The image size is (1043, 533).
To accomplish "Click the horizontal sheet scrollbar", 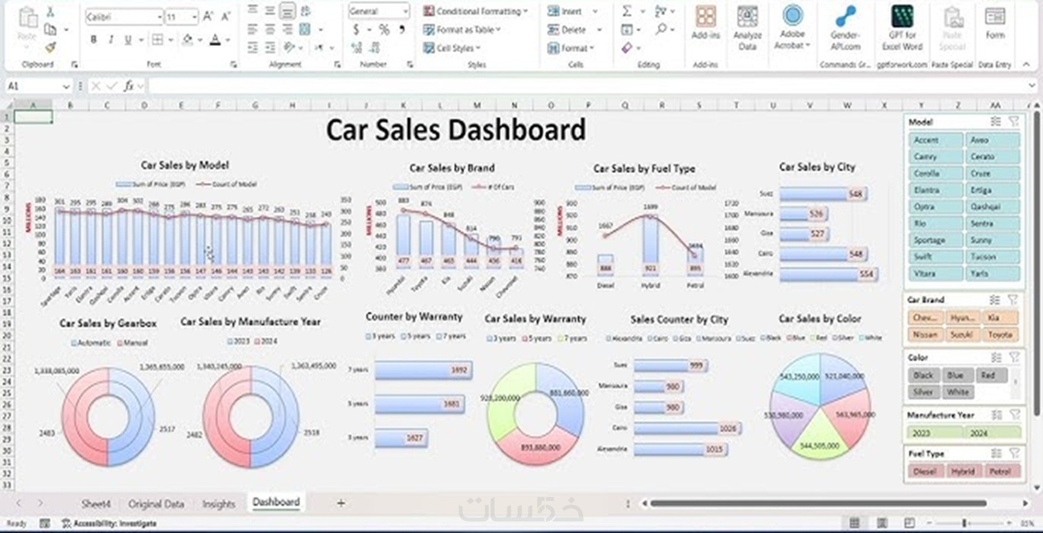I will (x=818, y=503).
